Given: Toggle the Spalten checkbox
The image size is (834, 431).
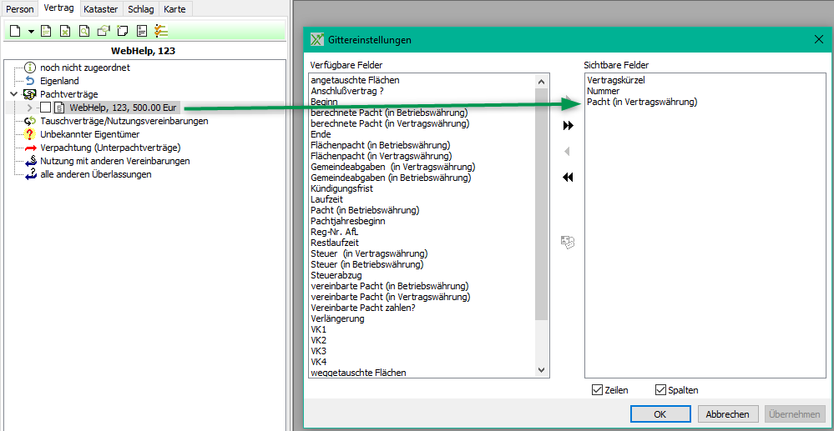Looking at the screenshot, I should [x=660, y=390].
